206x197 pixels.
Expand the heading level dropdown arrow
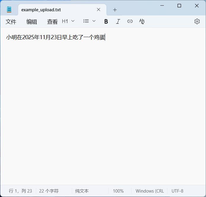[x=73, y=21]
